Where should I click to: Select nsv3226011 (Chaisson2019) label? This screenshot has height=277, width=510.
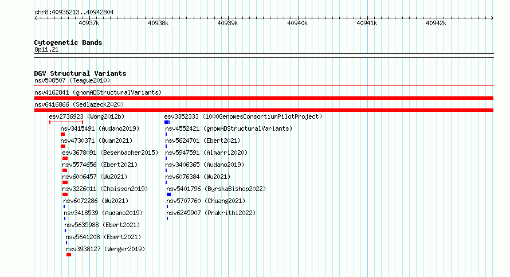click(x=105, y=189)
